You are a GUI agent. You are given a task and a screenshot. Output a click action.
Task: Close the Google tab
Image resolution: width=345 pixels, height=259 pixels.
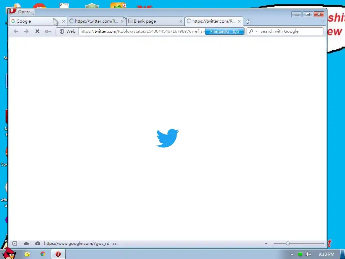pyautogui.click(x=63, y=21)
